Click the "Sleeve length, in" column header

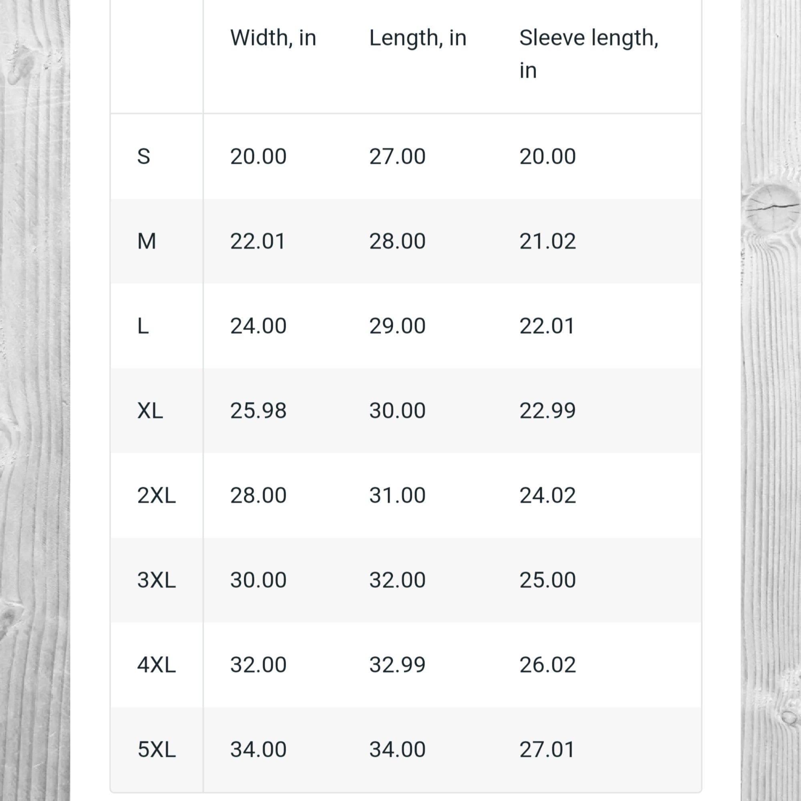589,54
